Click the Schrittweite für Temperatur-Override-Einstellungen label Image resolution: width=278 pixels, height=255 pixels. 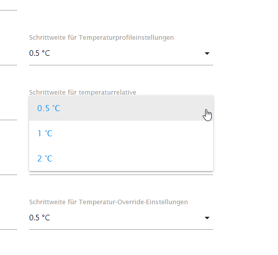click(x=109, y=202)
